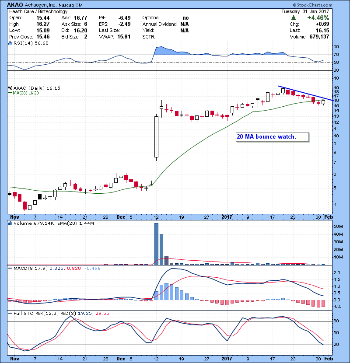Click the Achaogen, Inc. company name

(x=41, y=5)
